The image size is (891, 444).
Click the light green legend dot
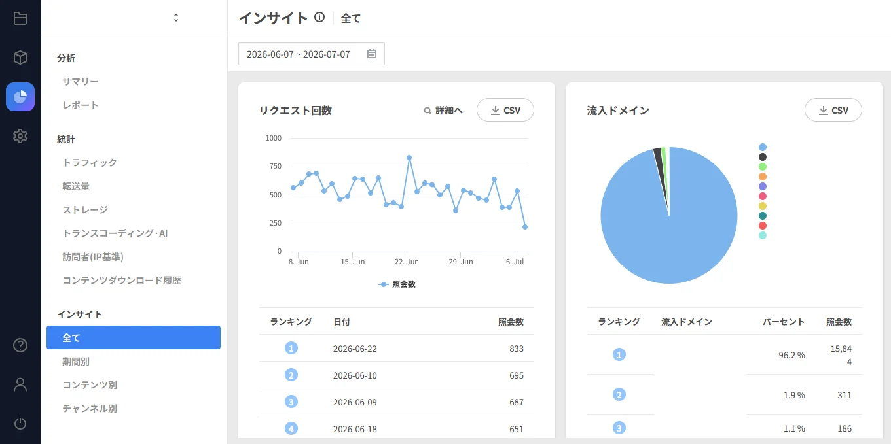(763, 167)
